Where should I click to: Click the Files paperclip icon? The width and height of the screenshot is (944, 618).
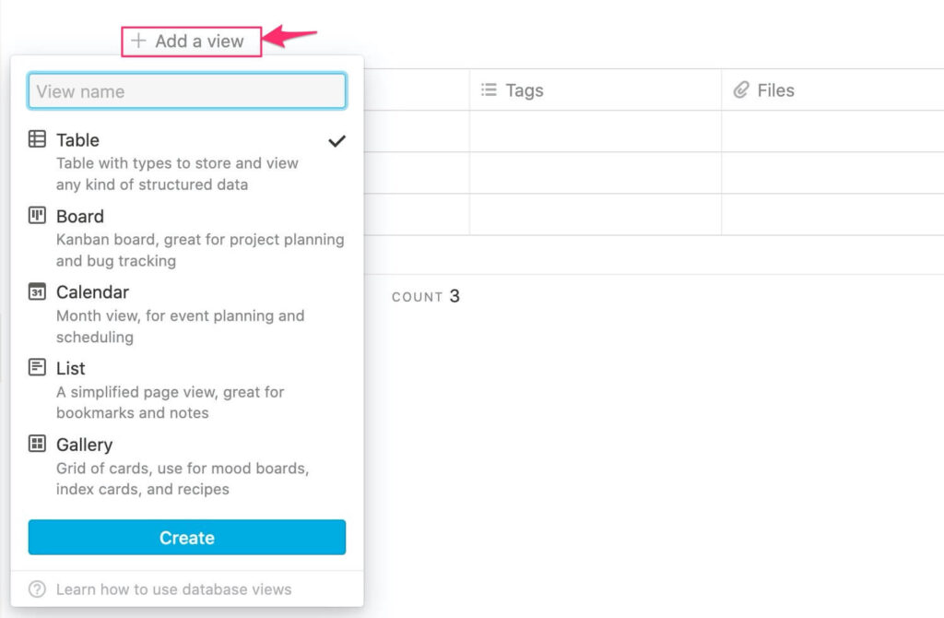(741, 89)
